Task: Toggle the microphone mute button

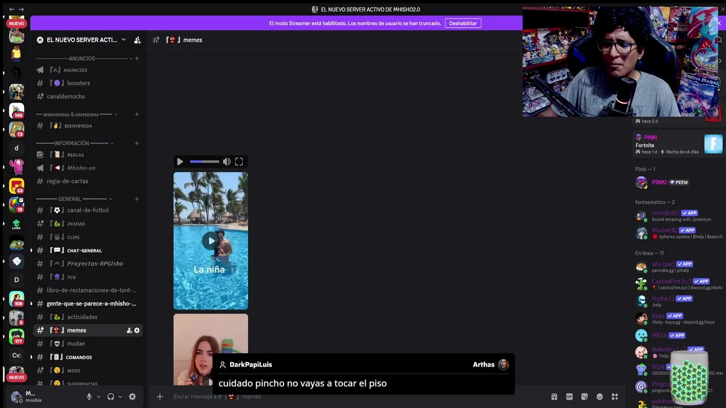Action: 89,397
